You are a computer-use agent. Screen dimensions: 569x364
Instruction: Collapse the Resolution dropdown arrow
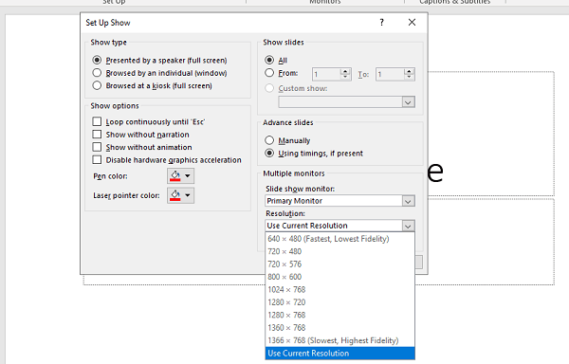point(408,226)
